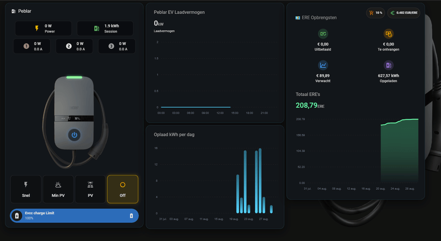Click the Opgeladen purple charger icon
The image size is (441, 241).
[389, 65]
